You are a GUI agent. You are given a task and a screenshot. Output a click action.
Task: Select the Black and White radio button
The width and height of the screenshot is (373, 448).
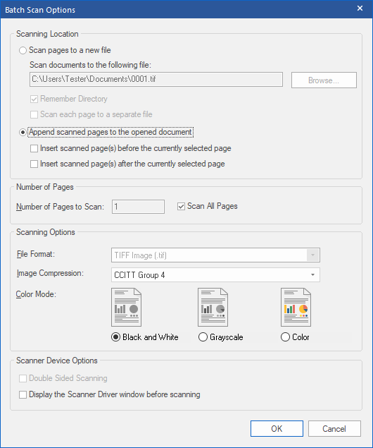tap(115, 337)
